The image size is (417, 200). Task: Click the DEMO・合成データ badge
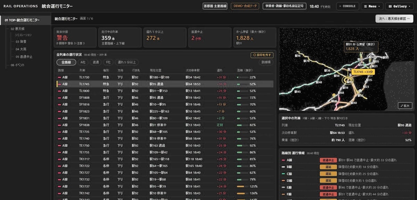pyautogui.click(x=245, y=6)
